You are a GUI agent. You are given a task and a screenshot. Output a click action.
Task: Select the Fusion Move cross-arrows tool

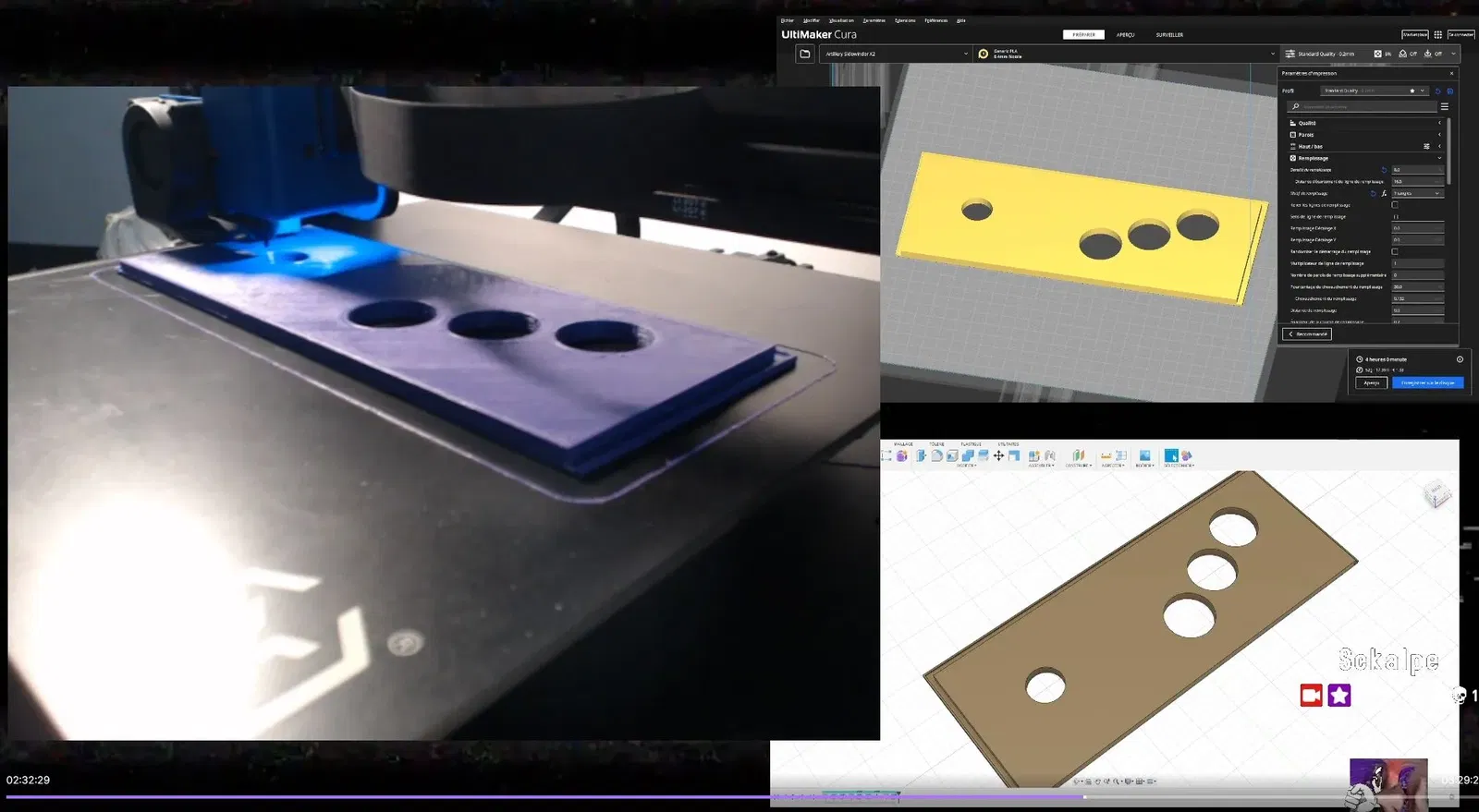pos(999,455)
